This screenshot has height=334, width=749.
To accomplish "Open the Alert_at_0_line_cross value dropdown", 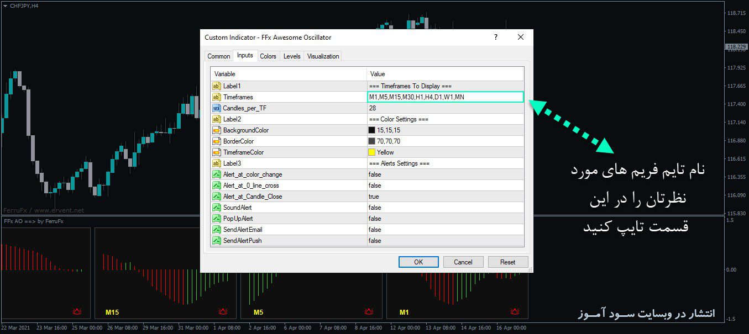I will click(x=445, y=185).
